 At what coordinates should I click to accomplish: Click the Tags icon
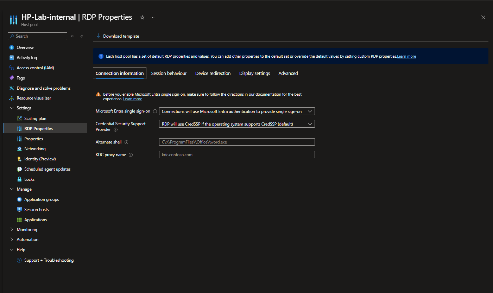12,78
